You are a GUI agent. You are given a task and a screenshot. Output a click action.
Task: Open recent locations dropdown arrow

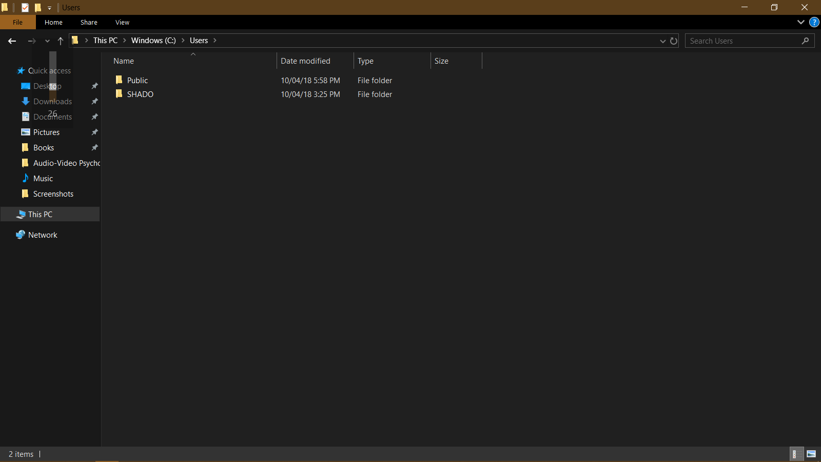(x=47, y=41)
